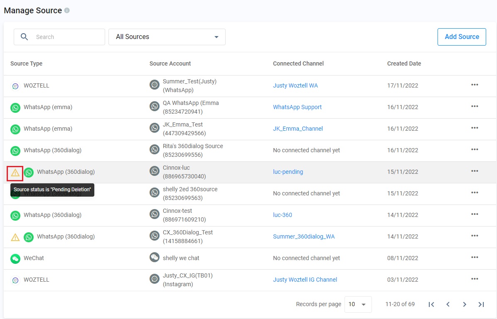Open the Summer_360dialog_WA channel link
The height and width of the screenshot is (319, 497).
(304, 236)
